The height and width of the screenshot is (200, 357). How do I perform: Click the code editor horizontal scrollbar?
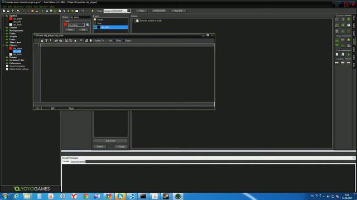pyautogui.click(x=124, y=104)
